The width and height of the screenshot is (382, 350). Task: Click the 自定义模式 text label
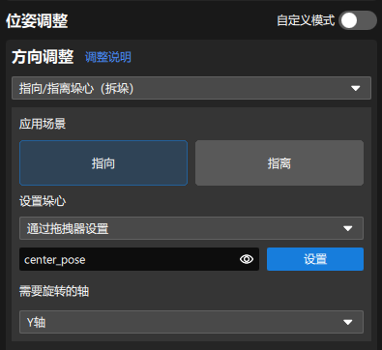coord(306,20)
